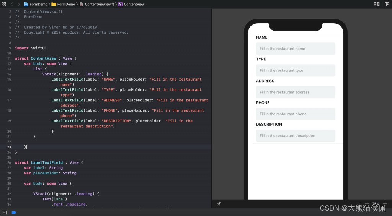Click line number 26 in the gutter

tap(9, 162)
